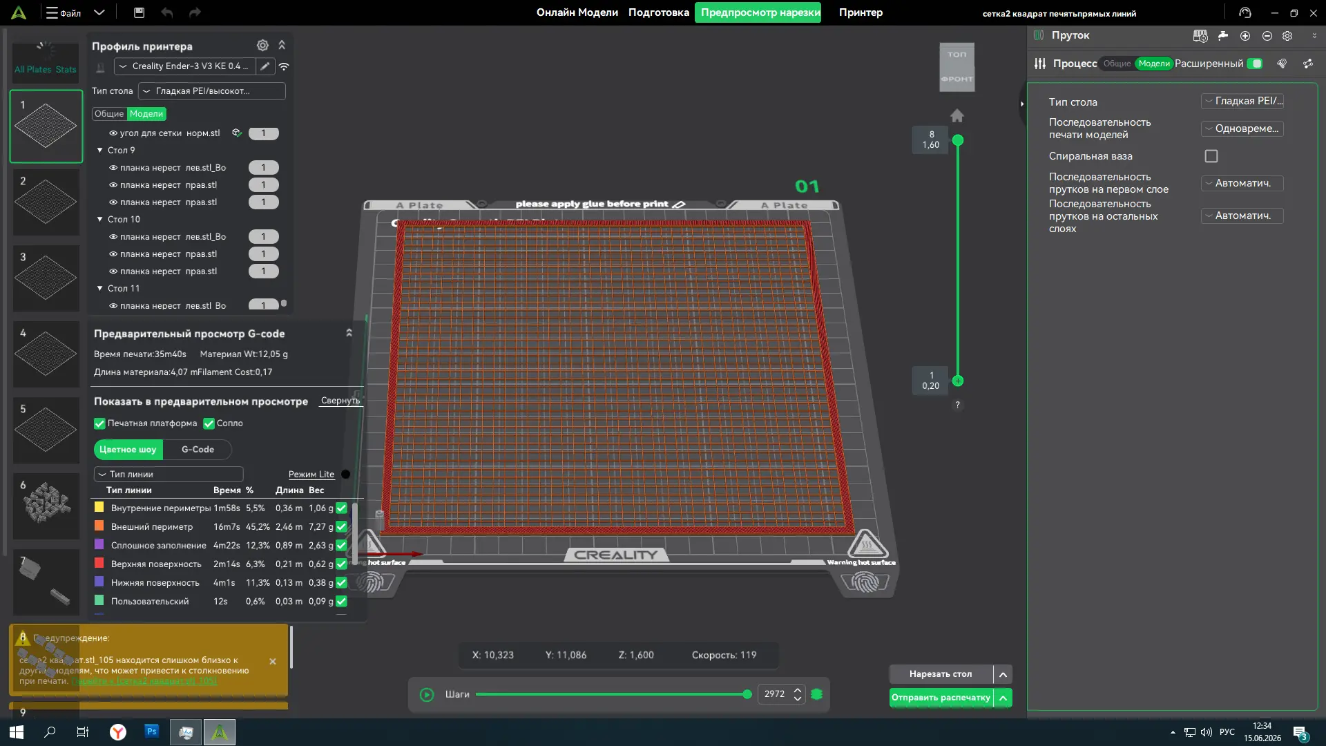The width and height of the screenshot is (1326, 746).
Task: Click the support headset icon in title bar
Action: [x=1245, y=13]
